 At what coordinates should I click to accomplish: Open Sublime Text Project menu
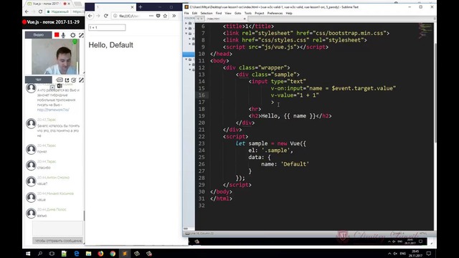point(260,13)
